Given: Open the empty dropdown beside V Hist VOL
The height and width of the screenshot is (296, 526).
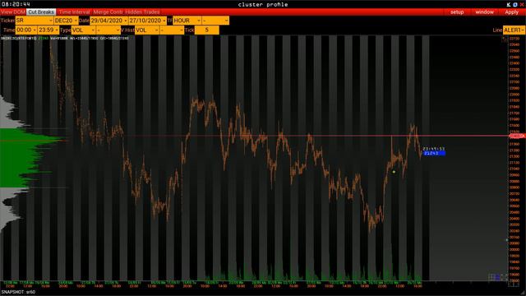Looking at the screenshot, I should click(172, 30).
